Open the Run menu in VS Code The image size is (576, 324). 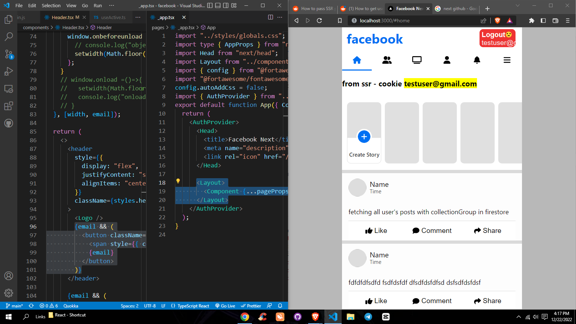pyautogui.click(x=98, y=5)
